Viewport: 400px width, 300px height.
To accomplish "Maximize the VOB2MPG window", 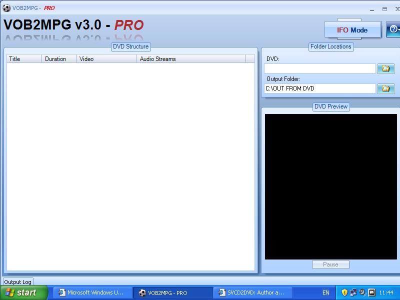I will coord(384,9).
